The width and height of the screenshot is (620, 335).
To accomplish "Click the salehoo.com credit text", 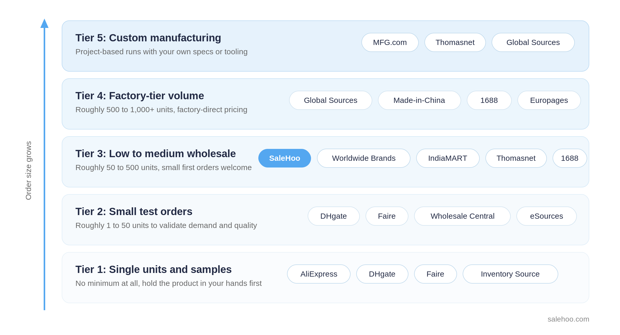I will coord(568,319).
